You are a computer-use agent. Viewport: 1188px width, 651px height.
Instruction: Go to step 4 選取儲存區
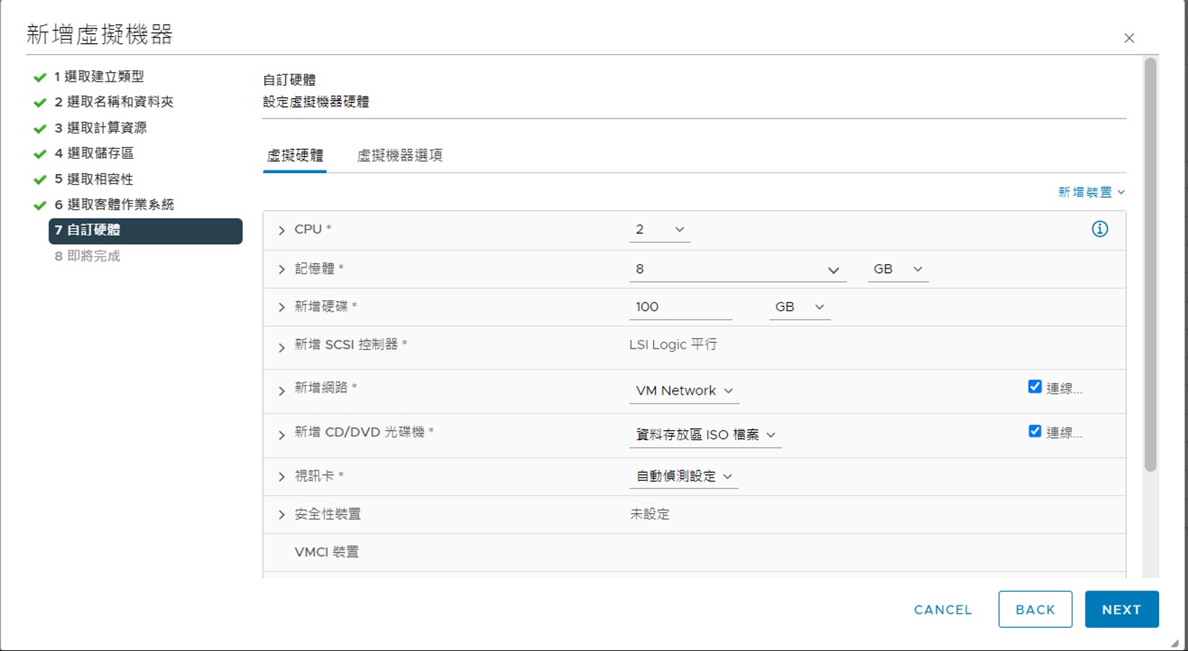pyautogui.click(x=100, y=153)
